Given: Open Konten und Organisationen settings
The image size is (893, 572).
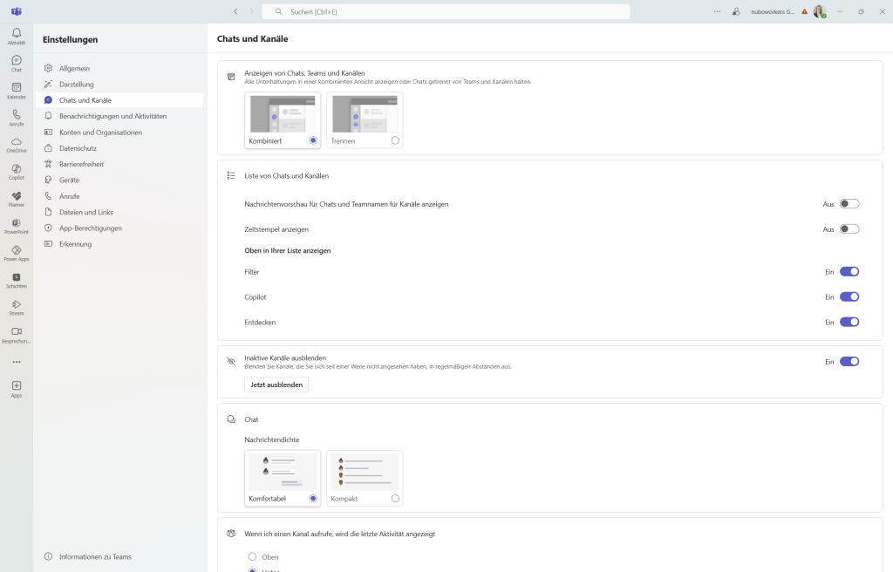Looking at the screenshot, I should [x=119, y=133].
